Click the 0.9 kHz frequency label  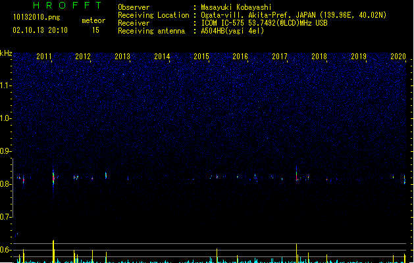[5, 151]
